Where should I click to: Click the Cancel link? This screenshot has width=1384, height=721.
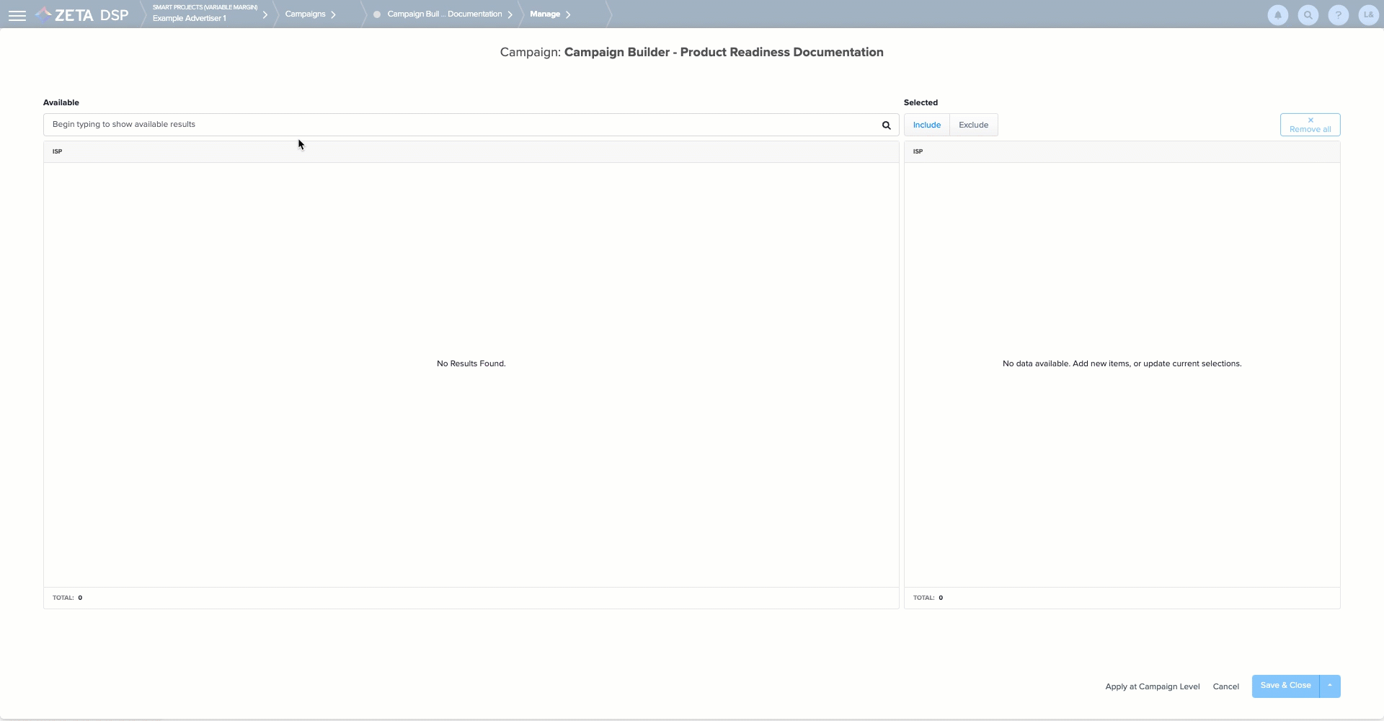1225,686
